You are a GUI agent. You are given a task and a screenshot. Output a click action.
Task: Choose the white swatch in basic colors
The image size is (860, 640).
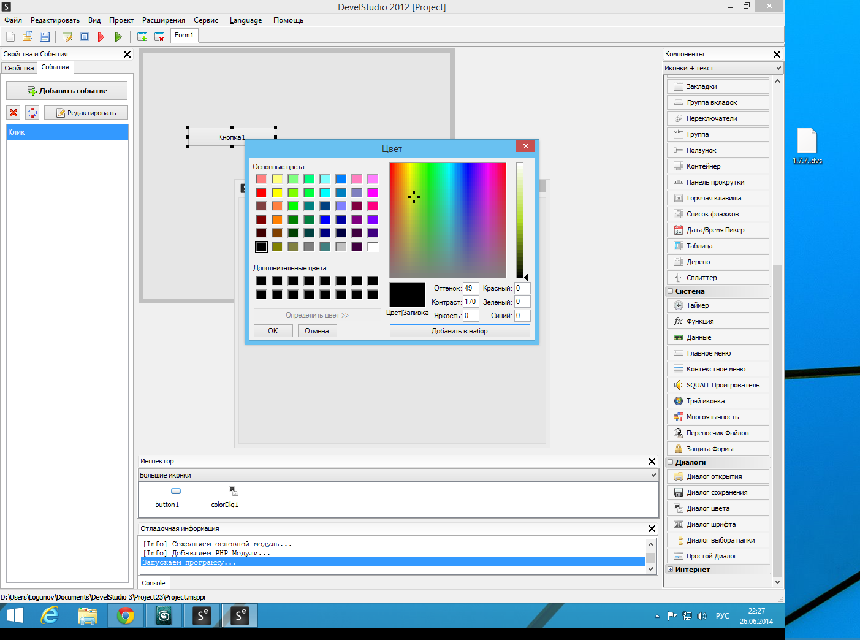click(373, 246)
